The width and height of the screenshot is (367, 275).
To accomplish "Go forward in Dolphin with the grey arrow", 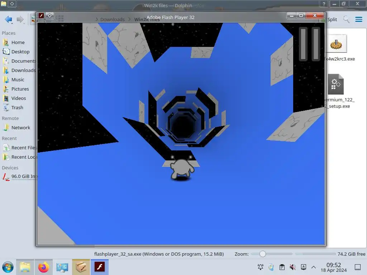I will (x=20, y=19).
